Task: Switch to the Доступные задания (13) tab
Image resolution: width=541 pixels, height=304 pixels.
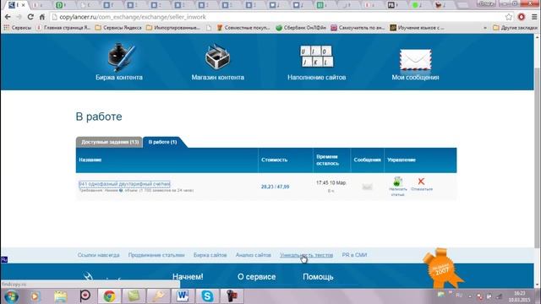Action: pos(109,142)
